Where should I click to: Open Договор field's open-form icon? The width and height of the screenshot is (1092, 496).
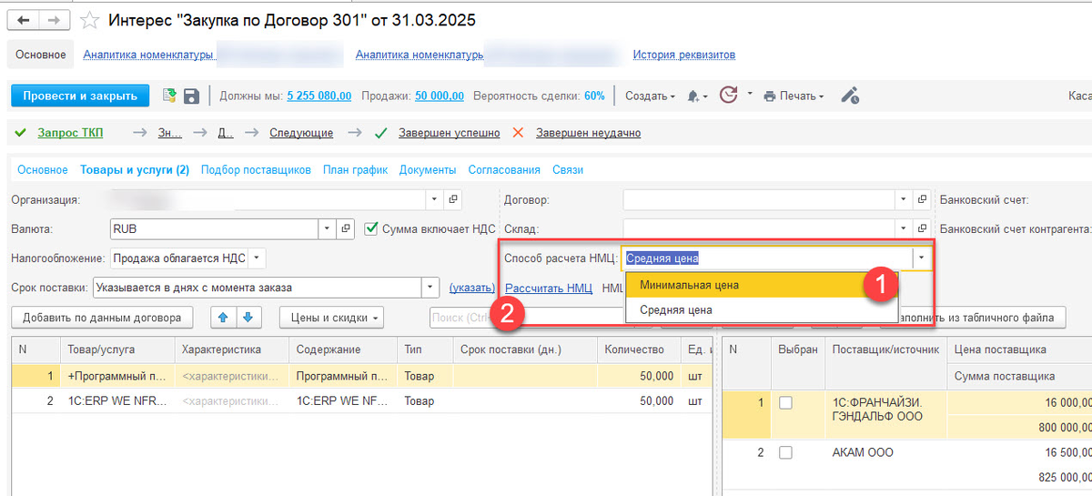point(923,199)
